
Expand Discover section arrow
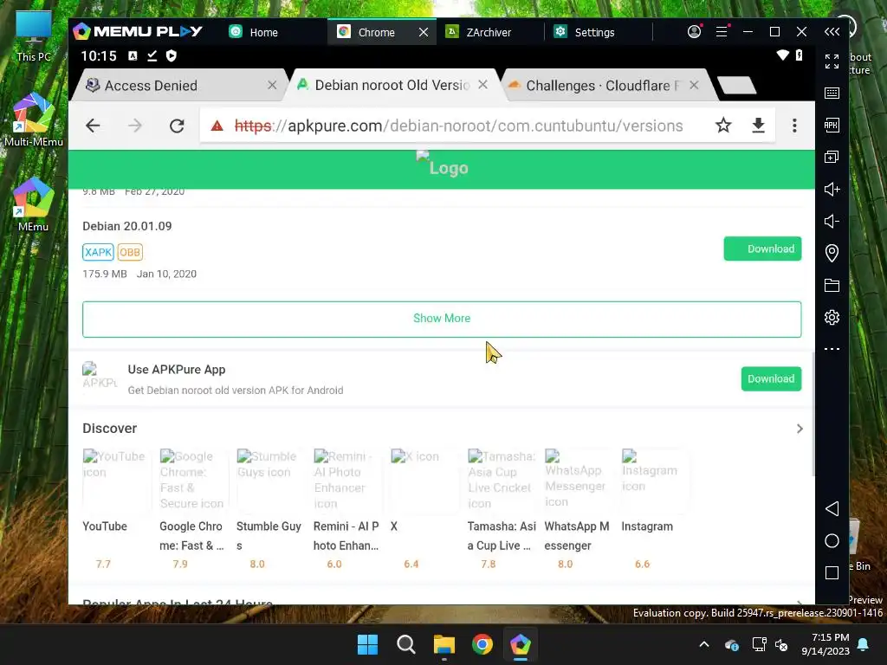pyautogui.click(x=800, y=429)
